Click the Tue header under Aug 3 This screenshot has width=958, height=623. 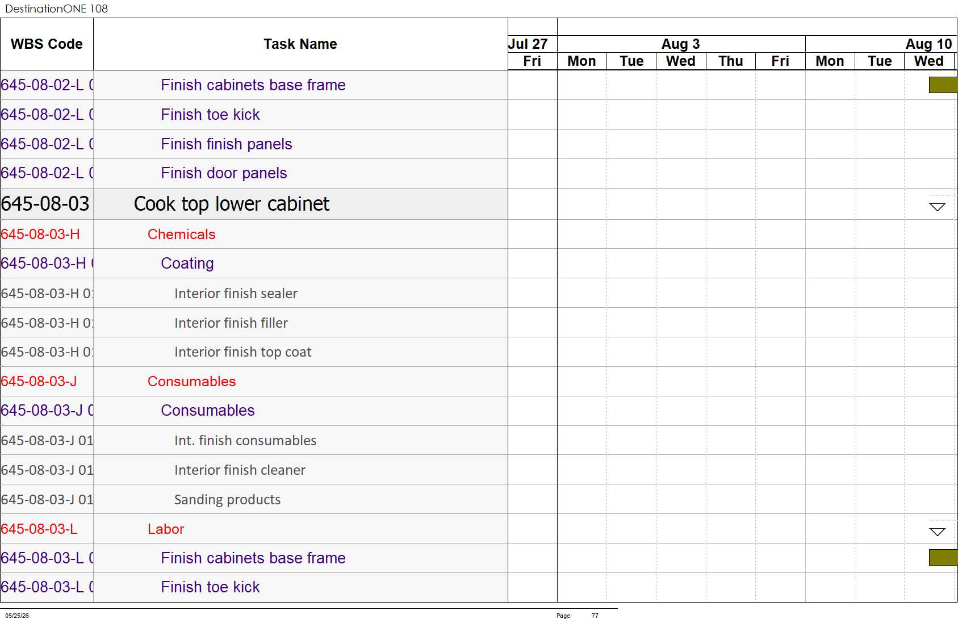[x=631, y=61]
